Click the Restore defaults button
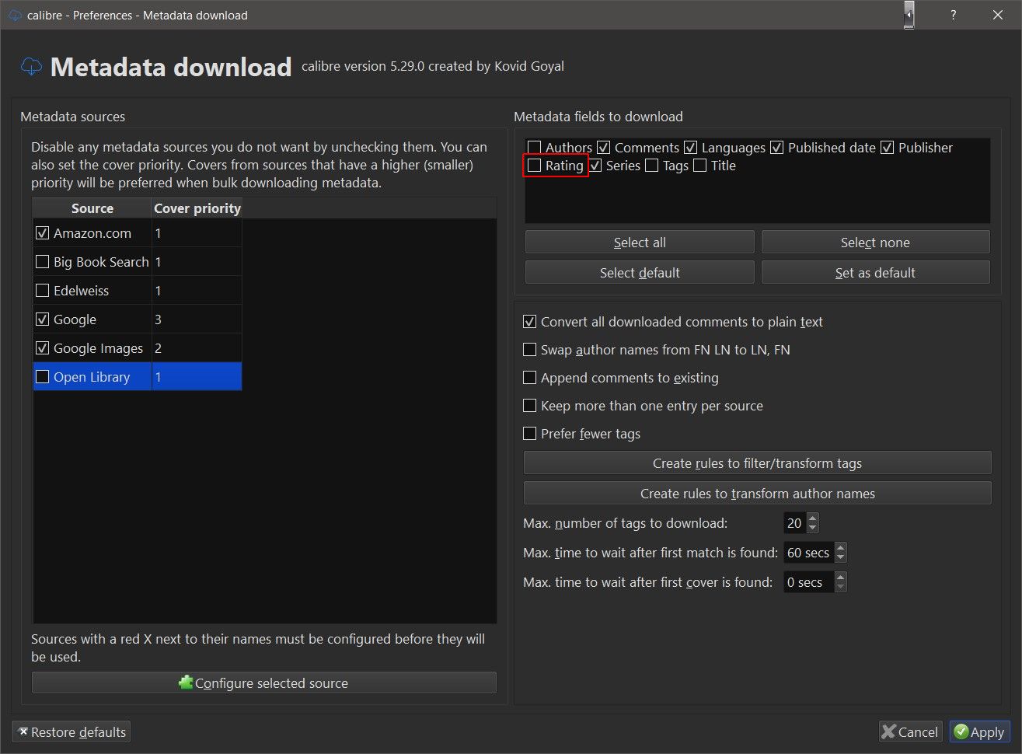 pyautogui.click(x=72, y=732)
